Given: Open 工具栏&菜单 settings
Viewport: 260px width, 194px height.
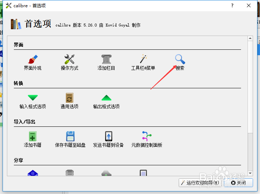Looking at the screenshot, I should coord(143,62).
